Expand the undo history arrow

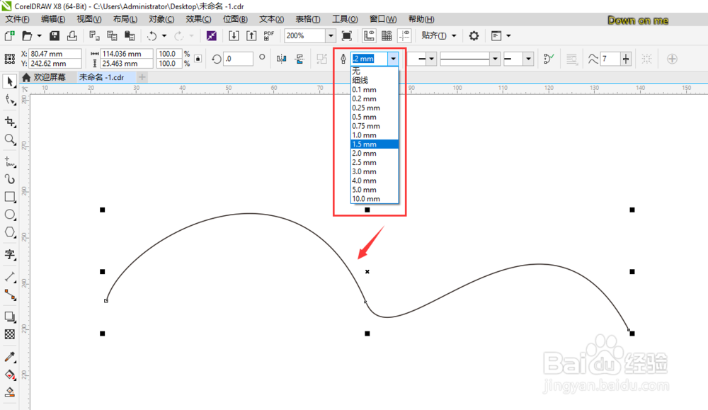164,35
